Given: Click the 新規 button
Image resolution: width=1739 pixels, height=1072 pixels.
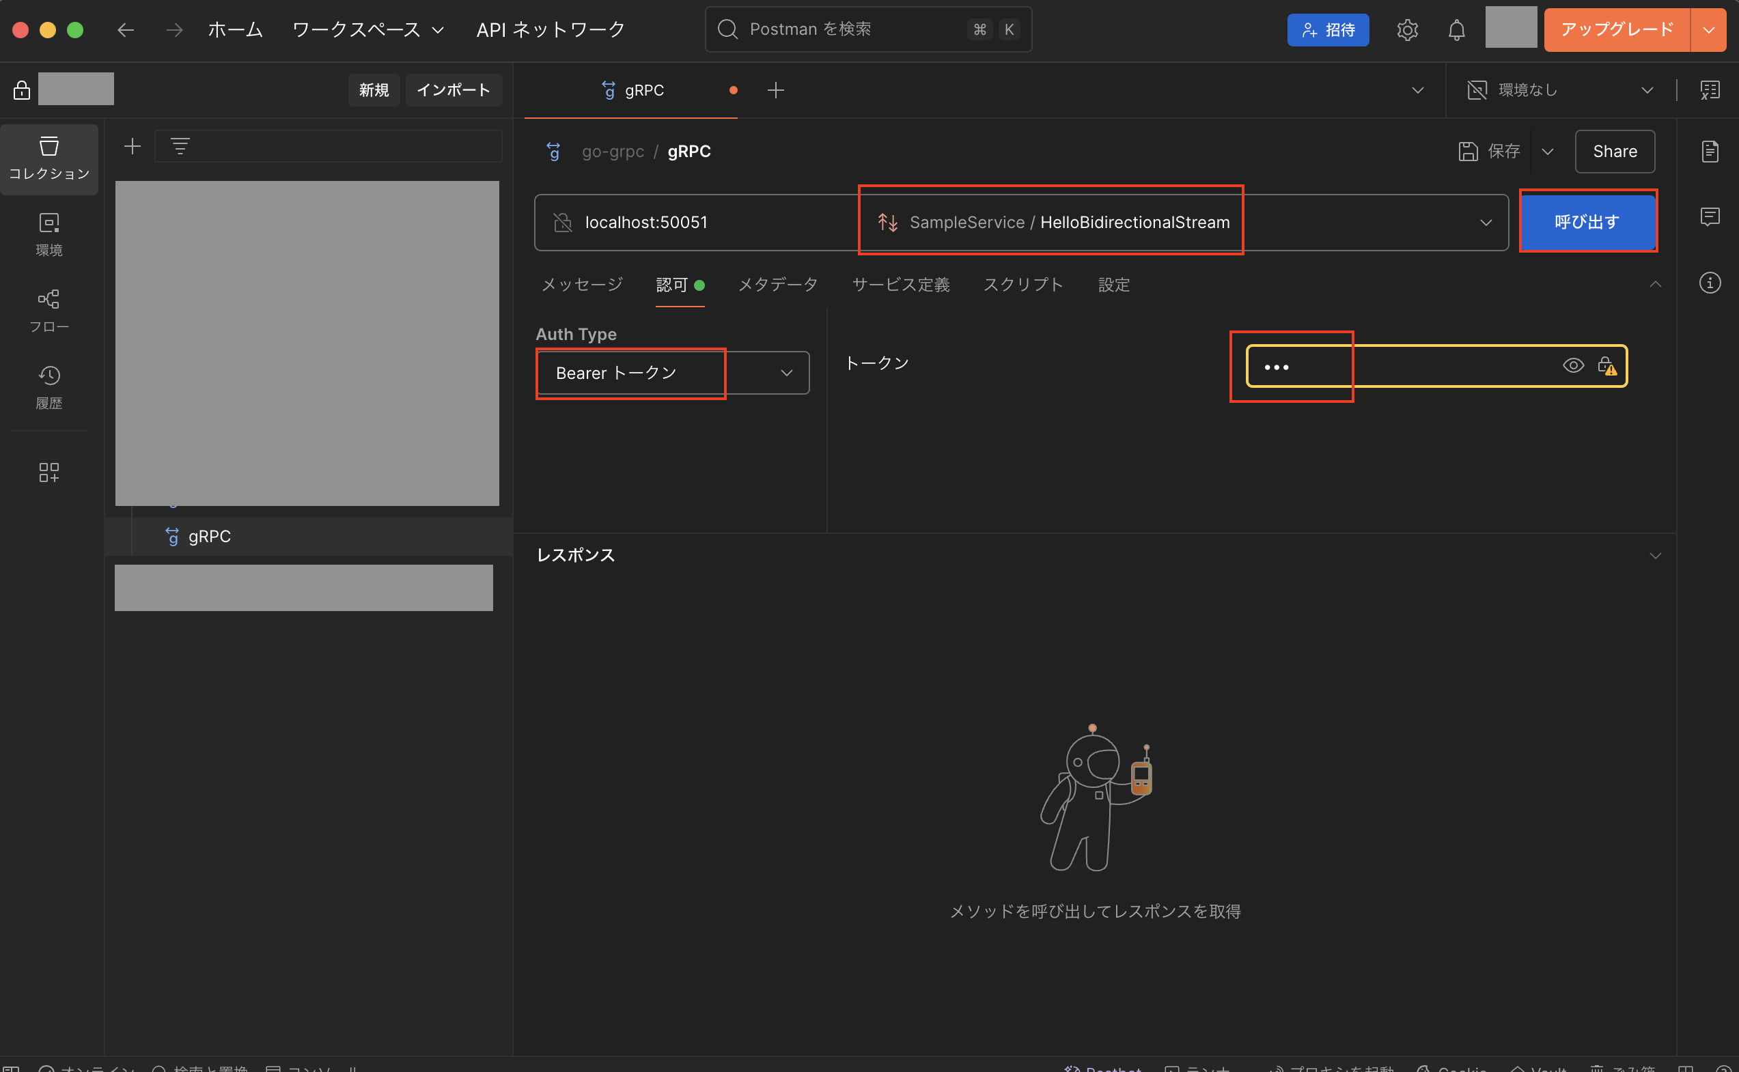Looking at the screenshot, I should pyautogui.click(x=374, y=90).
